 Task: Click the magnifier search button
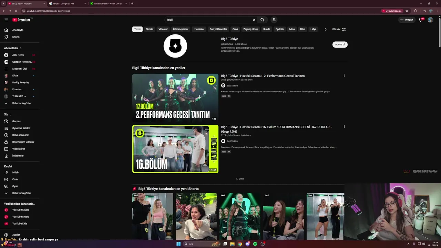(x=262, y=20)
